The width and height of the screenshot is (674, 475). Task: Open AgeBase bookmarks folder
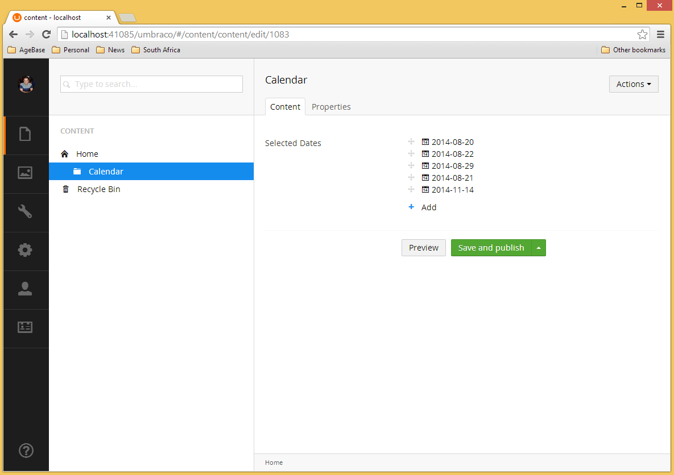pyautogui.click(x=27, y=50)
